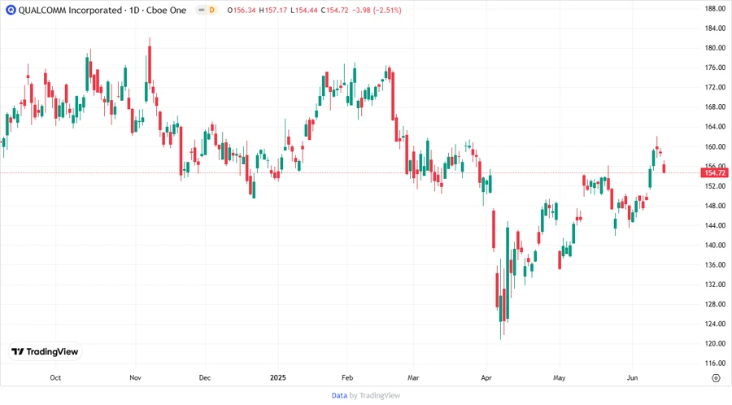Click the open value O156.34
The height and width of the screenshot is (405, 732).
(x=242, y=10)
